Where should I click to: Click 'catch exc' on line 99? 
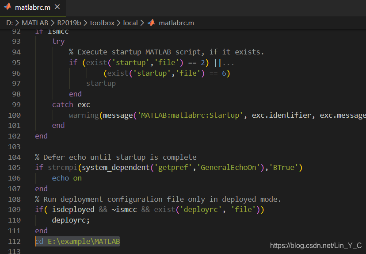pyautogui.click(x=71, y=105)
